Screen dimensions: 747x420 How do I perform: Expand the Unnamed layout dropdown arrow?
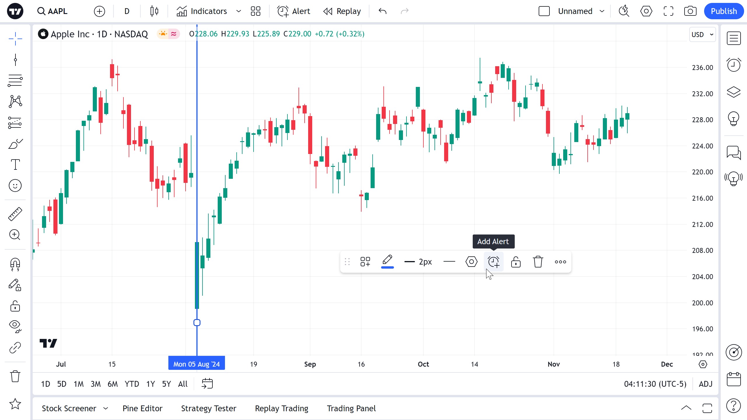(602, 11)
